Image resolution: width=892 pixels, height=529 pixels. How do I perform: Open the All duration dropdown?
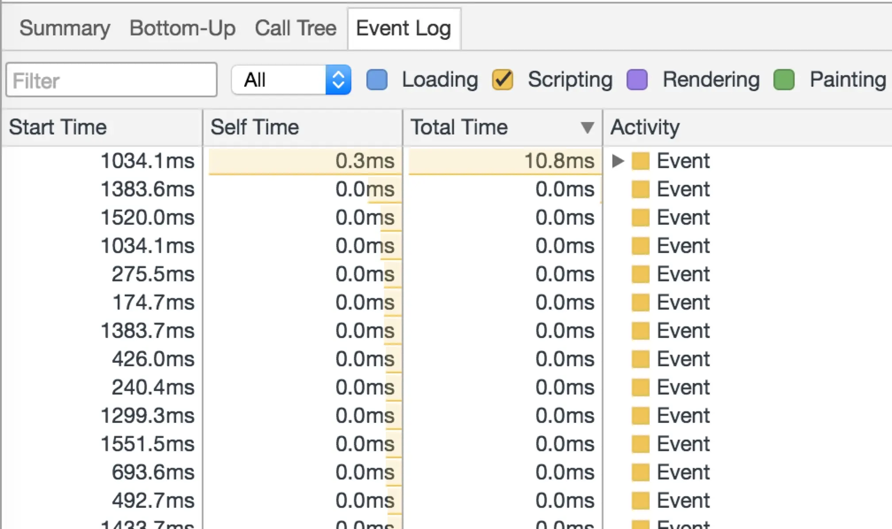click(291, 80)
